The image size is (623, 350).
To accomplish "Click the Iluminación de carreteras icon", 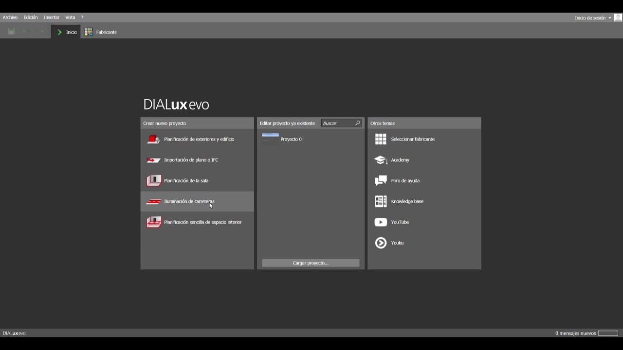I will coord(154,201).
